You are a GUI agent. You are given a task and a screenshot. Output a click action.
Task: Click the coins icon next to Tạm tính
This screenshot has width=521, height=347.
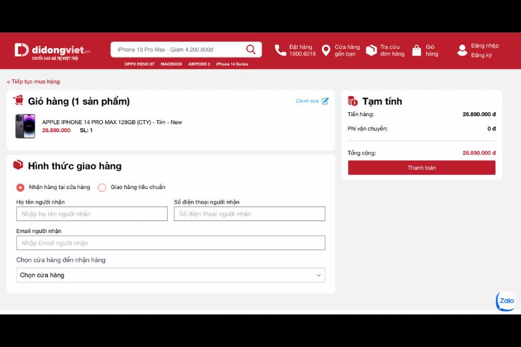click(353, 101)
